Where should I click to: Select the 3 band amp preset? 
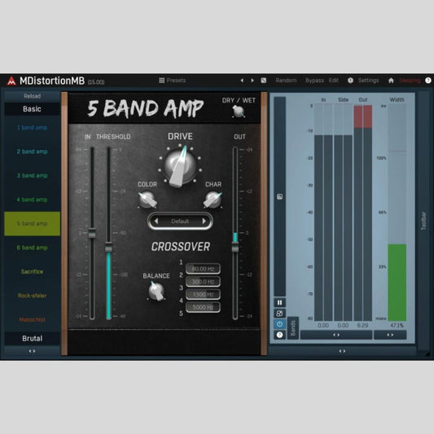click(32, 176)
